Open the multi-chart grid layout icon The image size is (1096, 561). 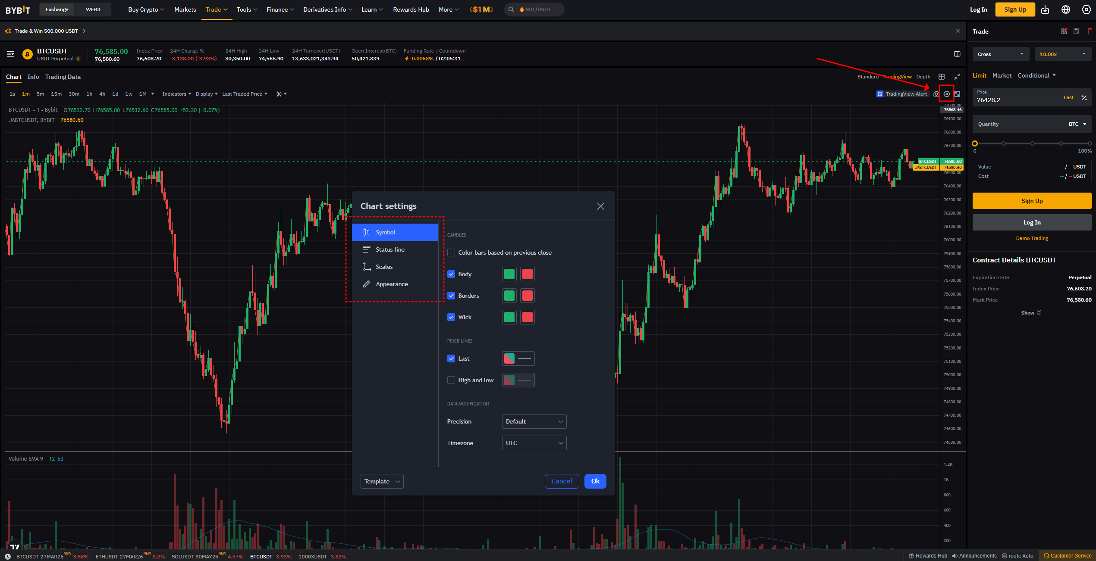(x=942, y=77)
